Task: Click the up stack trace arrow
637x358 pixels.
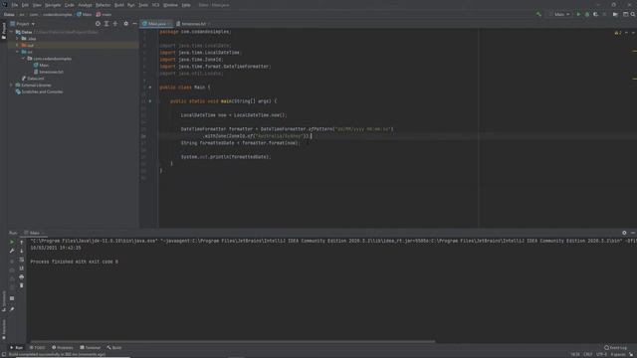Action: [22, 242]
